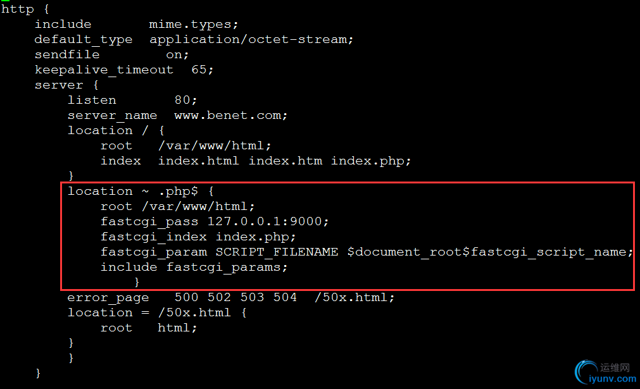Click SCRIPT_FILENAME in fastcgi_param line

point(277,252)
